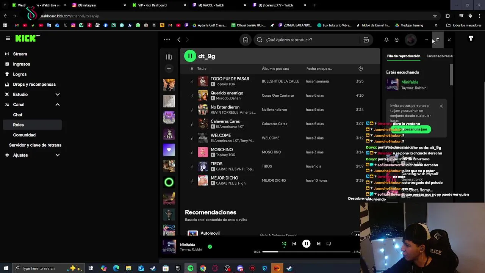This screenshot has height=273, width=485.
Task: Open Spotify's Browse icon in the search bar
Action: click(x=366, y=40)
